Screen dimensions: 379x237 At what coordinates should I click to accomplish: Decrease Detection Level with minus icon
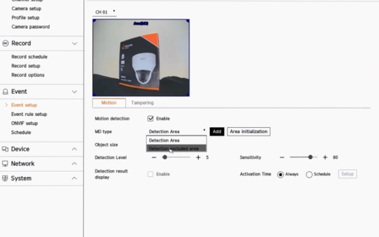[x=154, y=158]
